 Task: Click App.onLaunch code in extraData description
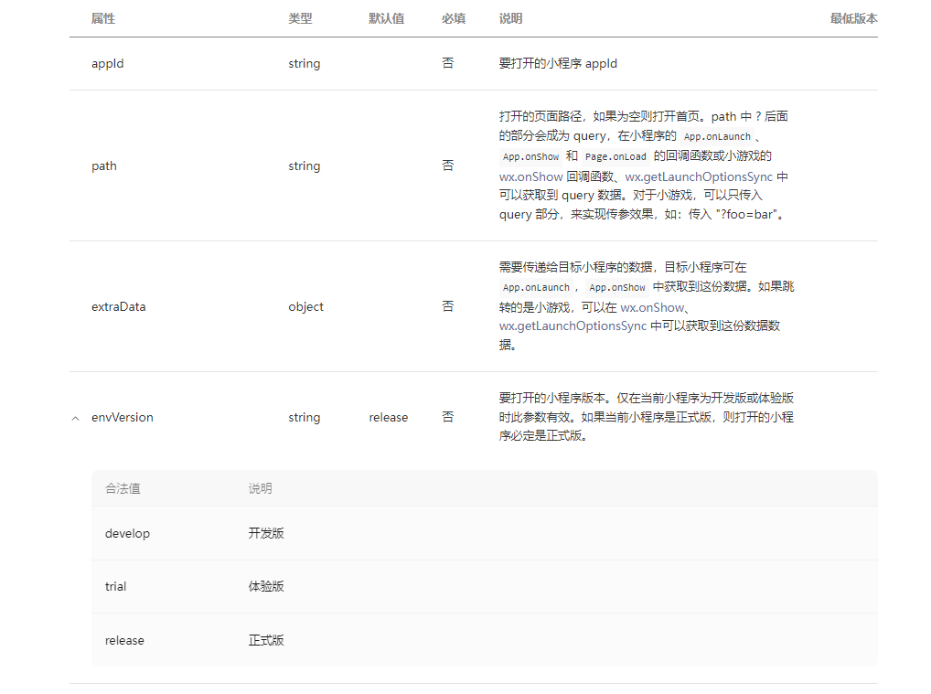536,287
